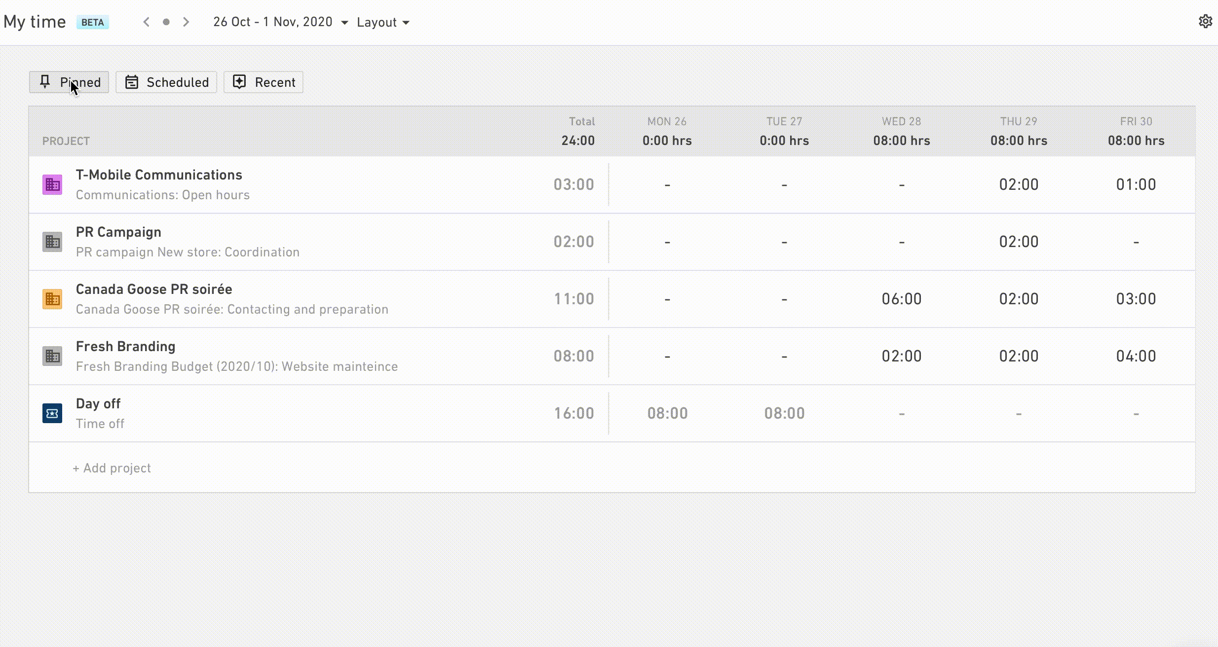
Task: Click the TUE 27 column header
Action: [x=784, y=121]
